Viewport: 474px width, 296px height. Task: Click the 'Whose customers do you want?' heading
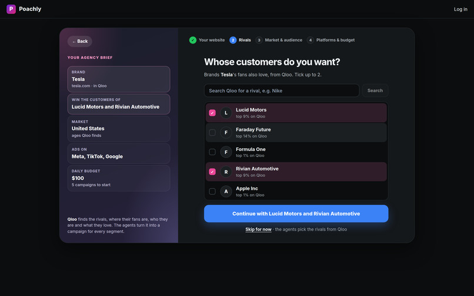272,62
